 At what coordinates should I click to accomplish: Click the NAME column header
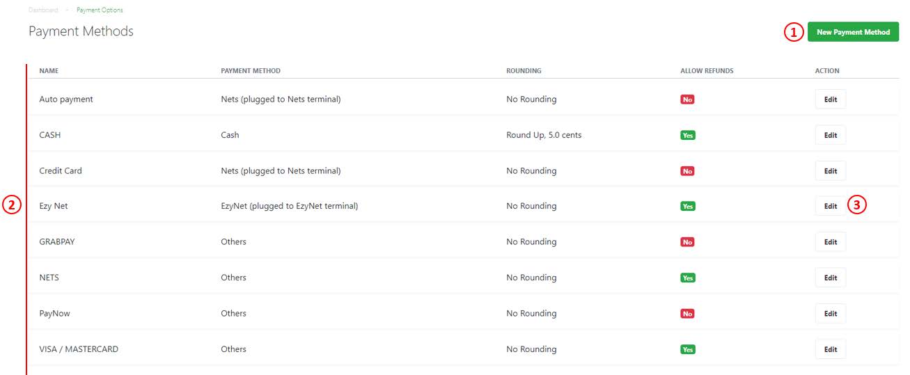tap(48, 71)
